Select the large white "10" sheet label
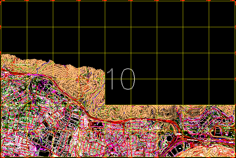 click(121, 79)
